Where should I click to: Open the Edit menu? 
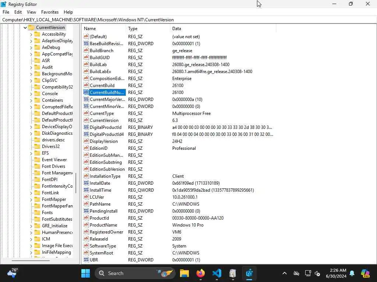pos(18,12)
